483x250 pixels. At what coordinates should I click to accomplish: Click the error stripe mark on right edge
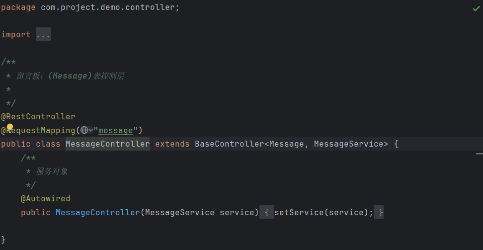479,153
